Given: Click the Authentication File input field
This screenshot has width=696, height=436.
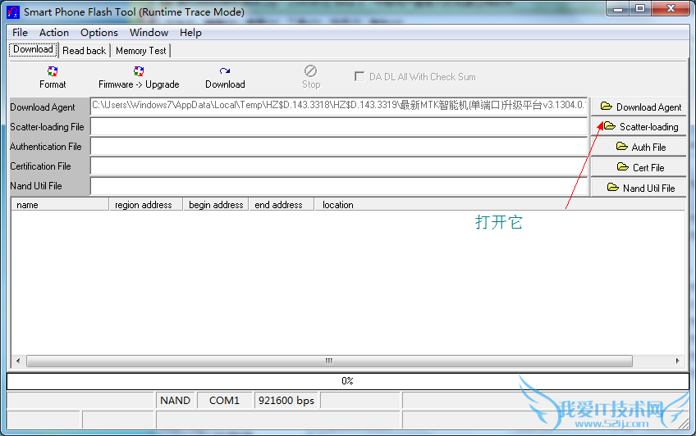Looking at the screenshot, I should [x=339, y=146].
